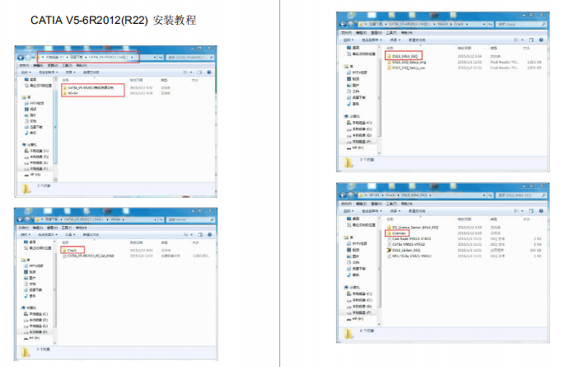
Task: Toggle preview pane icon in DSLS_64bit_SSQ window
Action: tap(532, 211)
